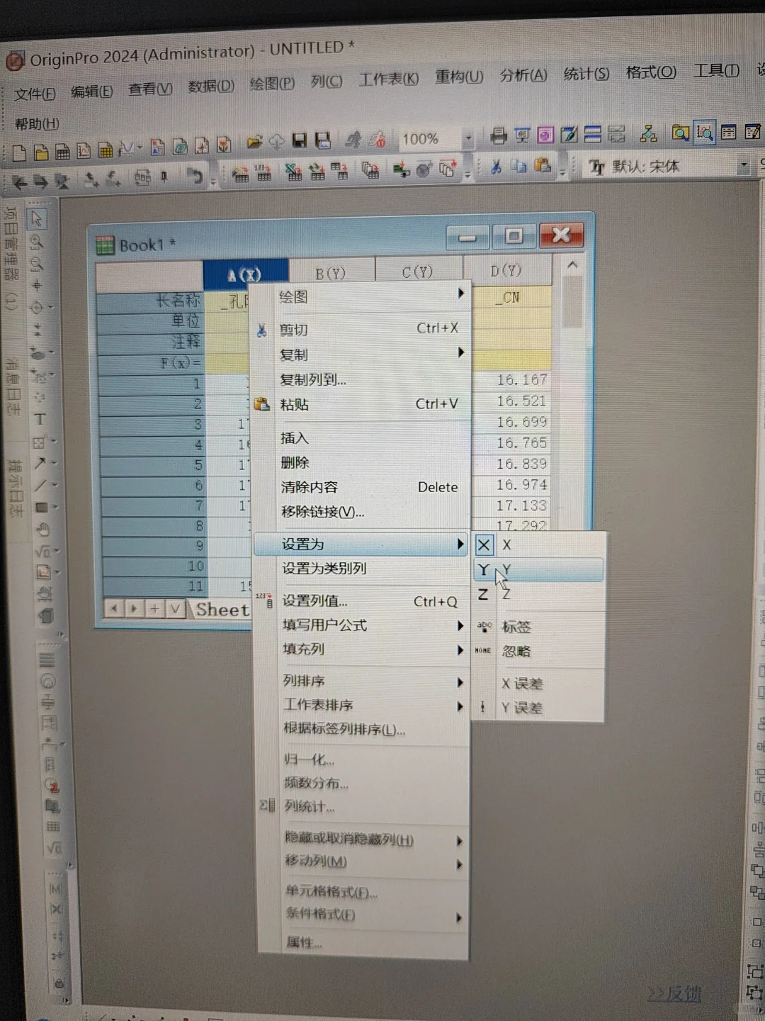Click the 反馈 link at bottom right
The image size is (765, 1021).
674,994
